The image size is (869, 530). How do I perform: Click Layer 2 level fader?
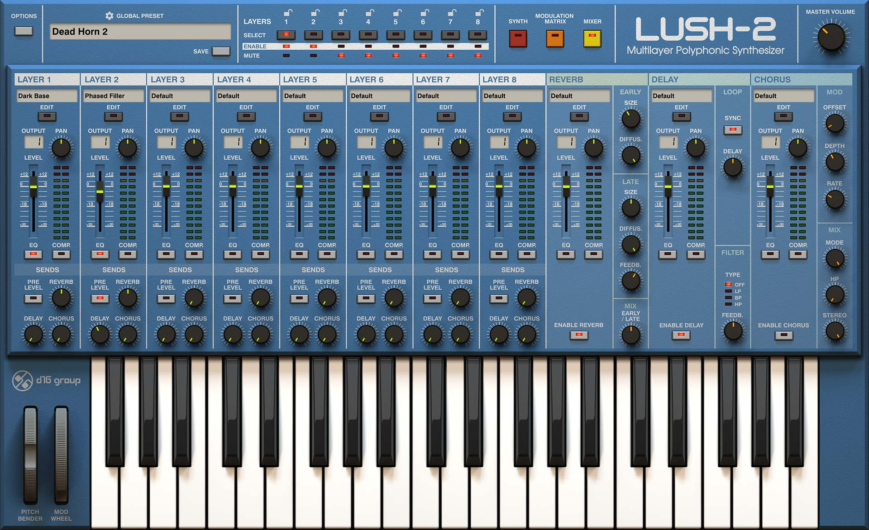click(x=100, y=191)
